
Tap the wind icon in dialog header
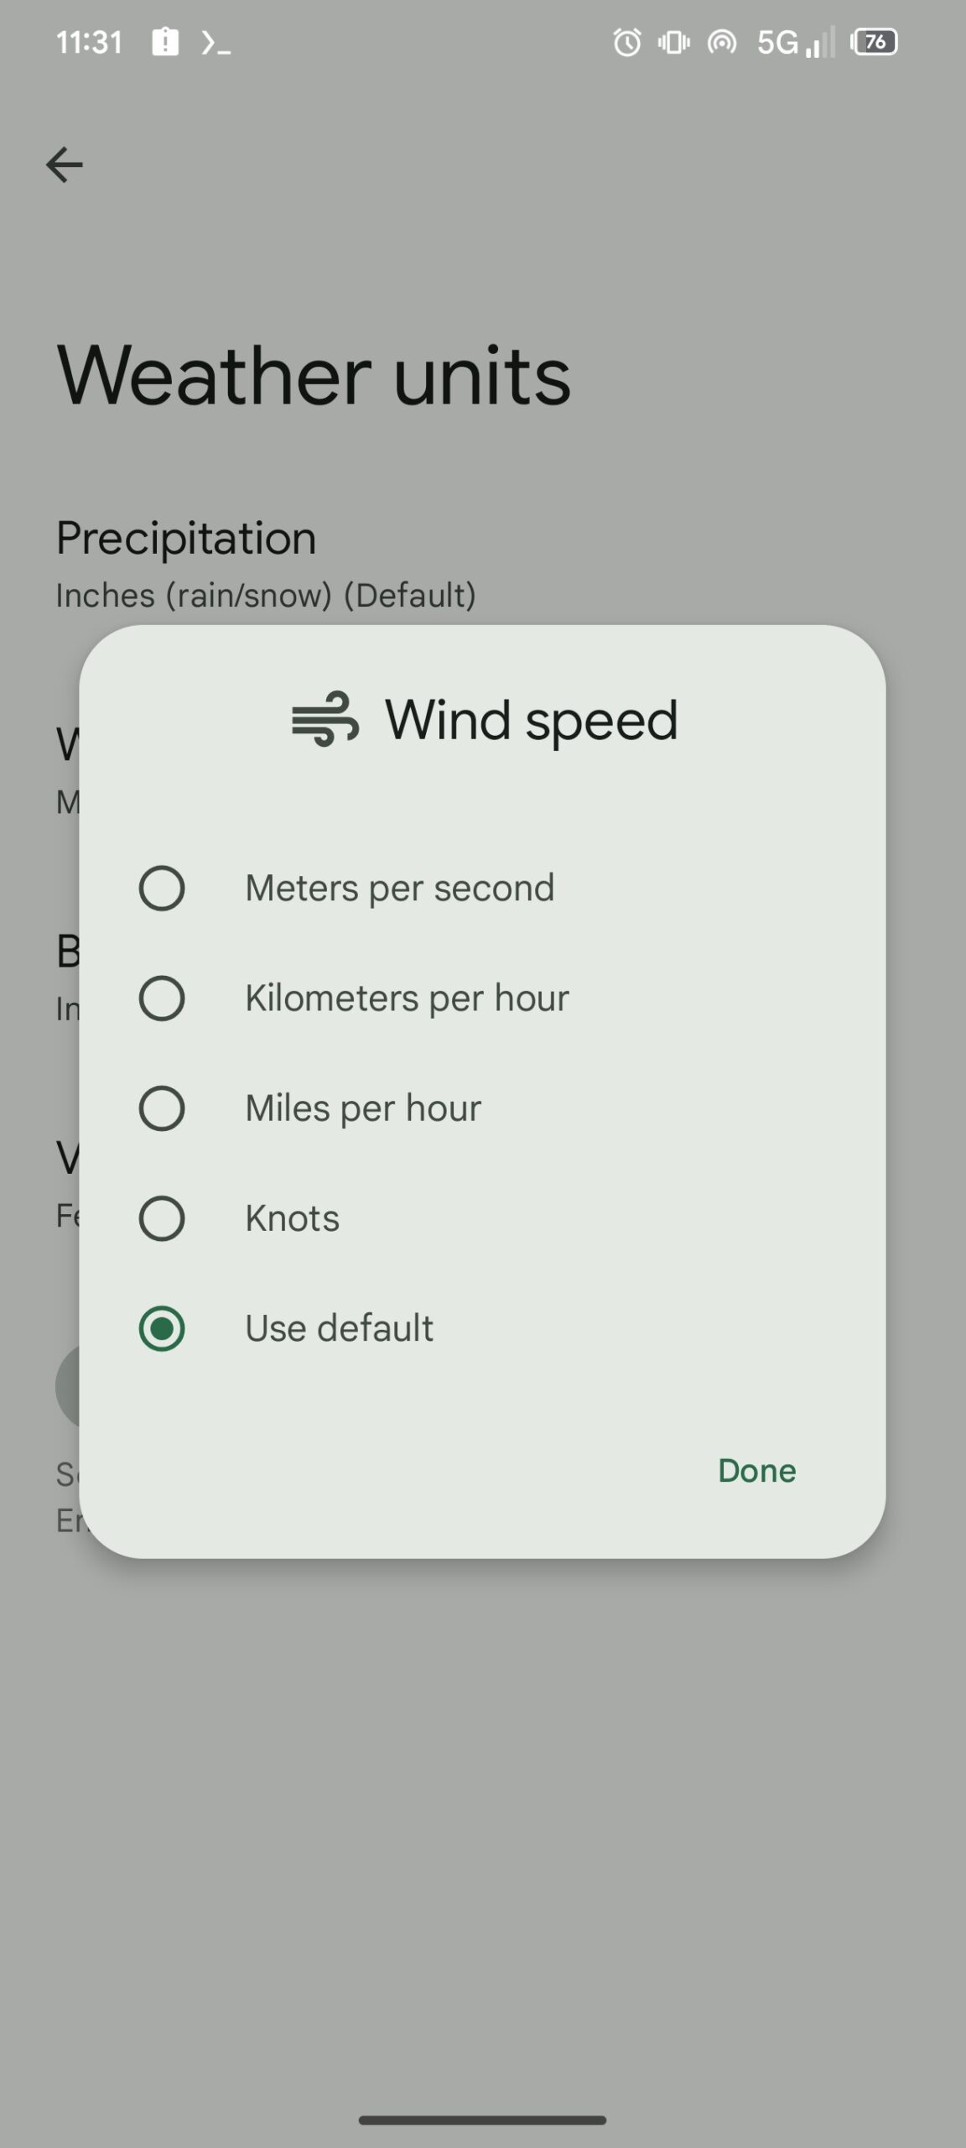click(x=325, y=719)
